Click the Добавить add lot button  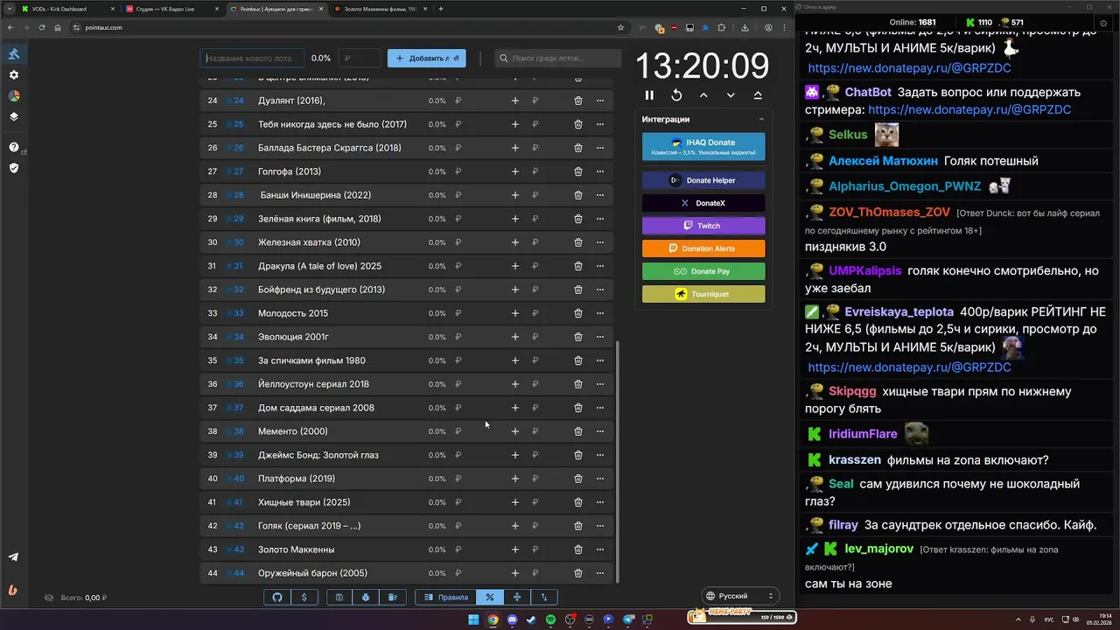pyautogui.click(x=427, y=59)
